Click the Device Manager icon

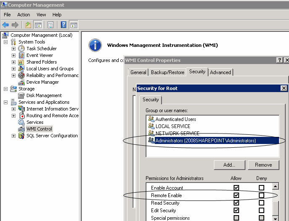pos(21,82)
